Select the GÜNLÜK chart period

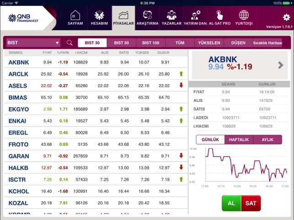[x=210, y=140]
